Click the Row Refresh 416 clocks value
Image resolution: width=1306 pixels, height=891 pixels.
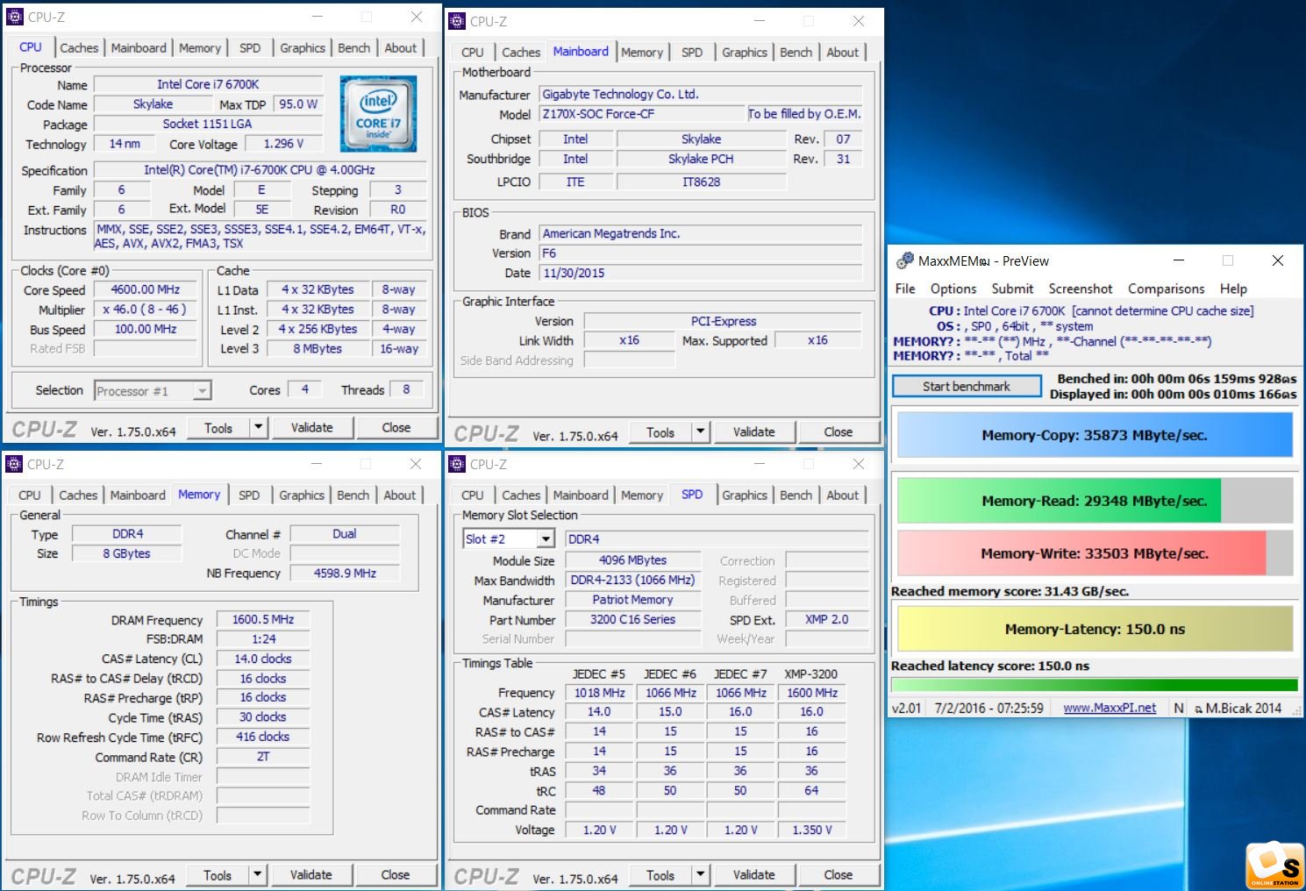tap(263, 737)
